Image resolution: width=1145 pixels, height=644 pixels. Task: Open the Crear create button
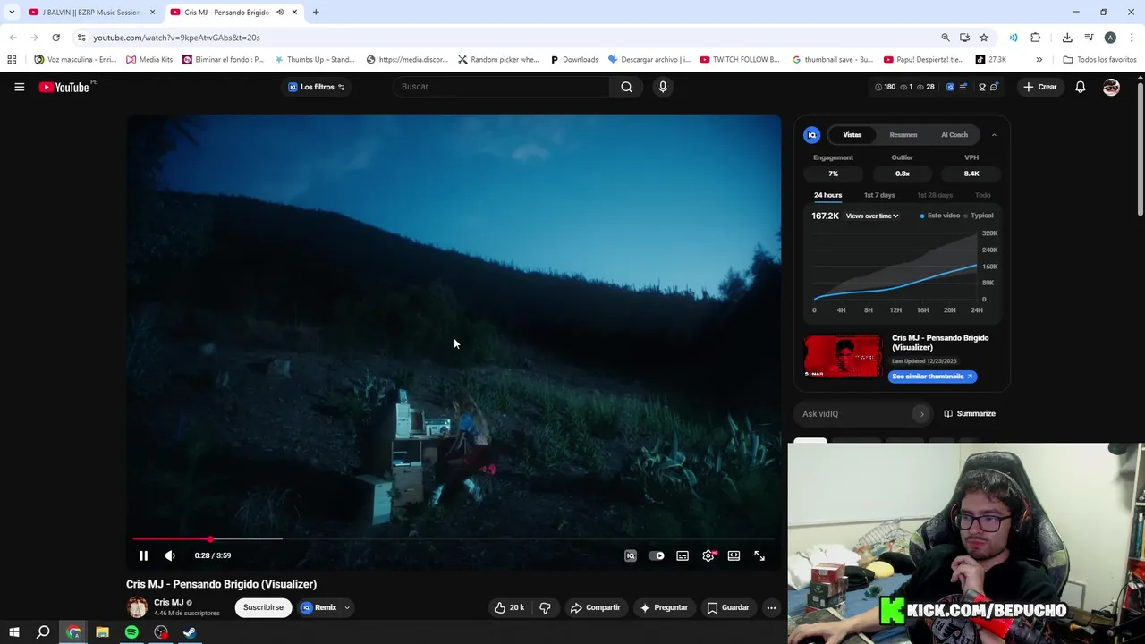[1040, 87]
